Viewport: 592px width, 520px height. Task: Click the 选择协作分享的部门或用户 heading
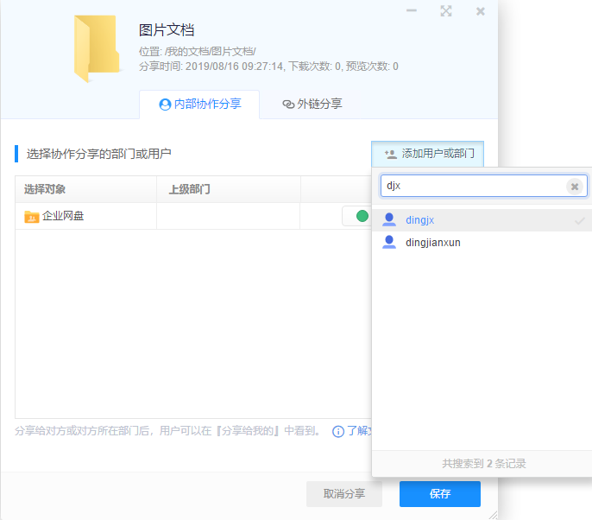(98, 154)
